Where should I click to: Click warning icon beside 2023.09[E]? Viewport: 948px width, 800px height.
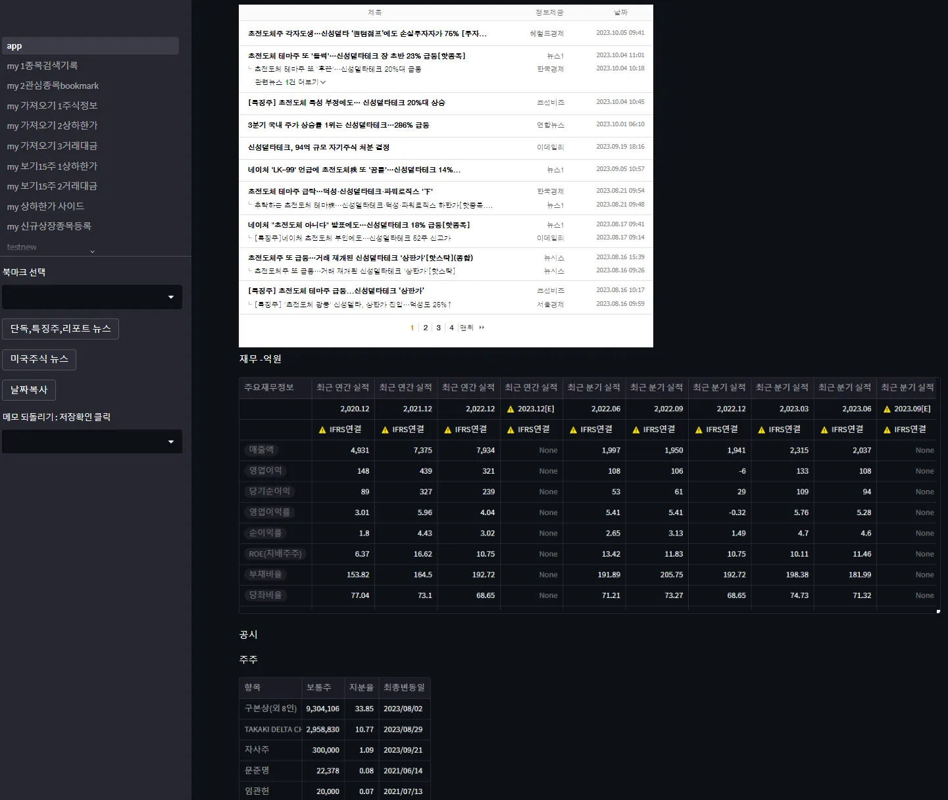point(887,409)
